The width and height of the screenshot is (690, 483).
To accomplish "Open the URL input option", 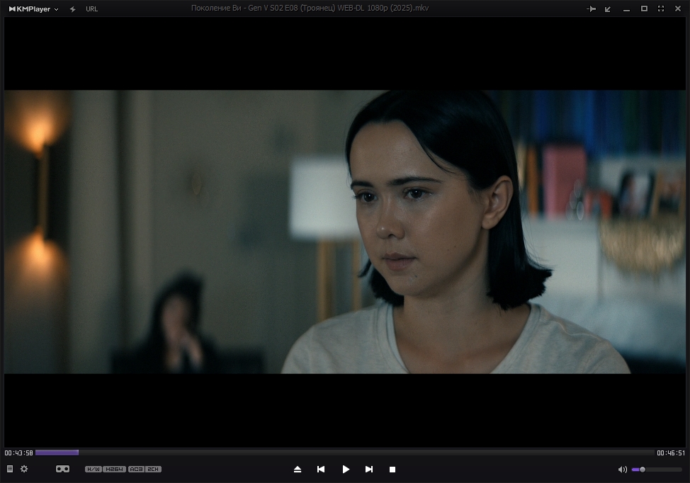I will pyautogui.click(x=92, y=8).
